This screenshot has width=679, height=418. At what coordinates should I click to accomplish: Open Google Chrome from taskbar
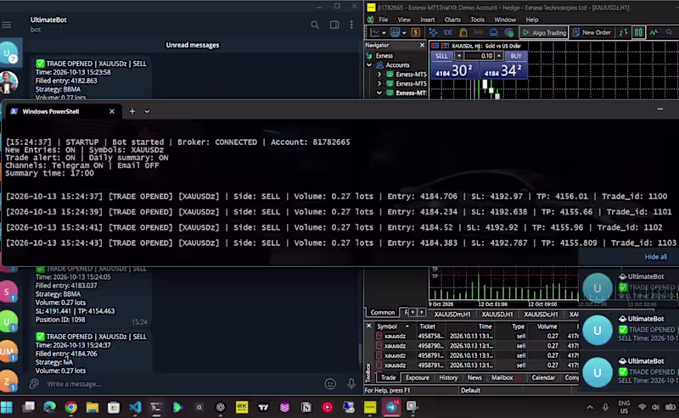pos(71,407)
